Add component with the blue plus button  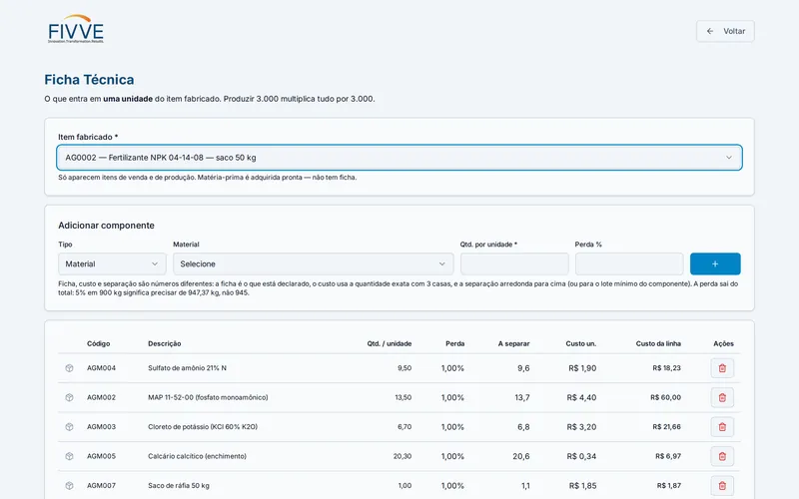click(x=715, y=263)
